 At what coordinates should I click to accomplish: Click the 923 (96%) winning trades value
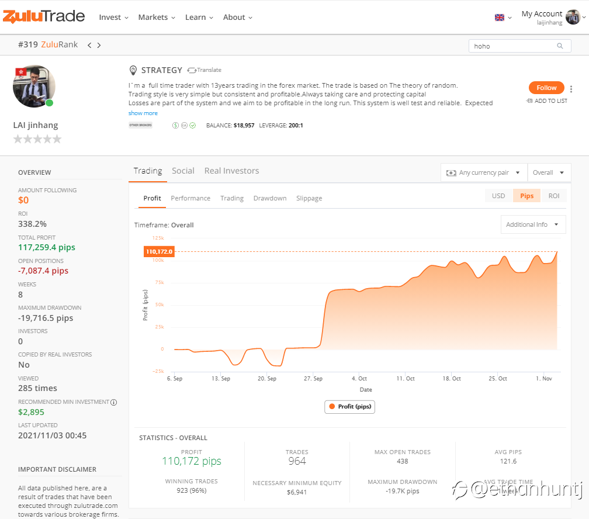point(192,490)
